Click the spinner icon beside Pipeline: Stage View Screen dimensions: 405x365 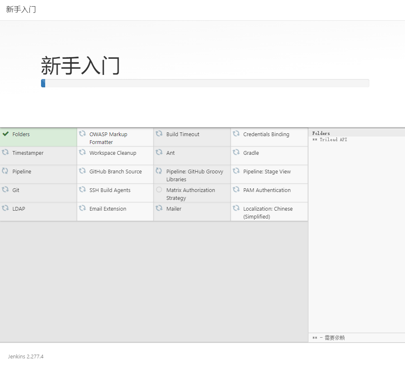pyautogui.click(x=236, y=170)
